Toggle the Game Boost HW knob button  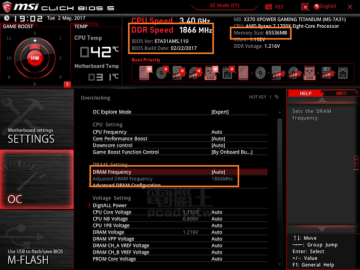[x=35, y=58]
